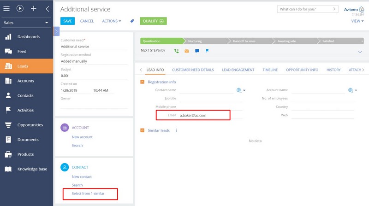Open the Accounts section

click(x=26, y=81)
